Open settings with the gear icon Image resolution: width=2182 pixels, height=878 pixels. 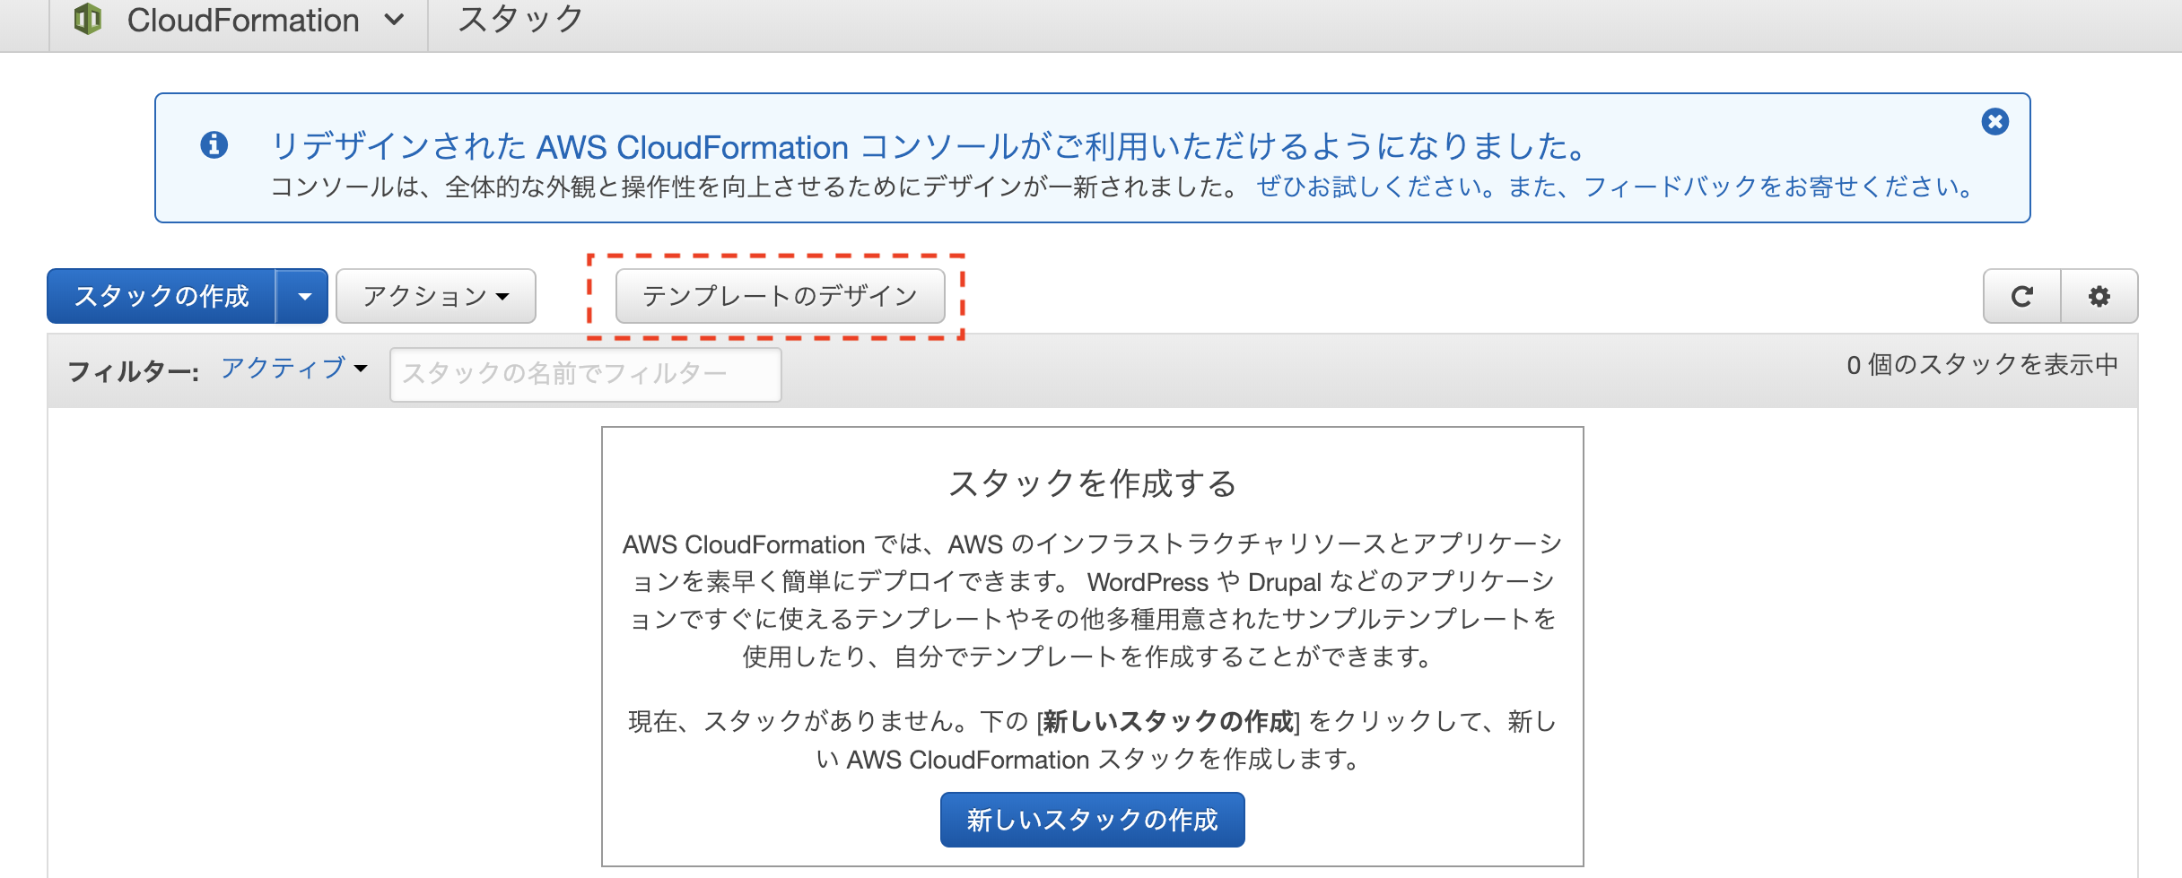pos(2099,296)
